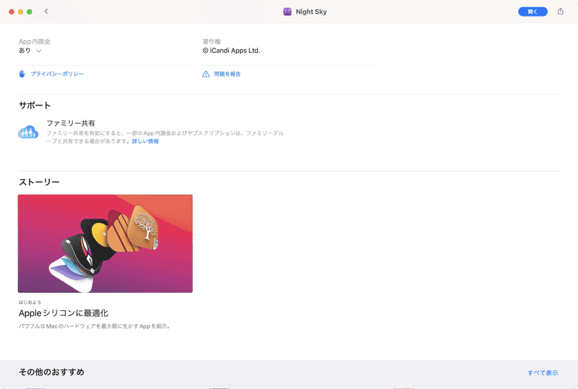
Task: Click the その他のおすすめ heading
Action: pos(51,372)
